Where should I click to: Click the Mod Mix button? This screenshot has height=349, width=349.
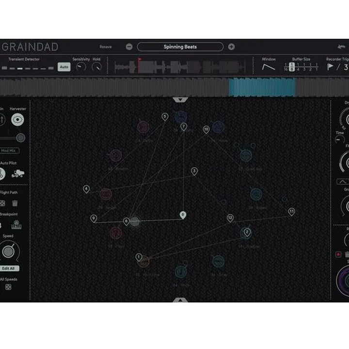[x=9, y=151]
